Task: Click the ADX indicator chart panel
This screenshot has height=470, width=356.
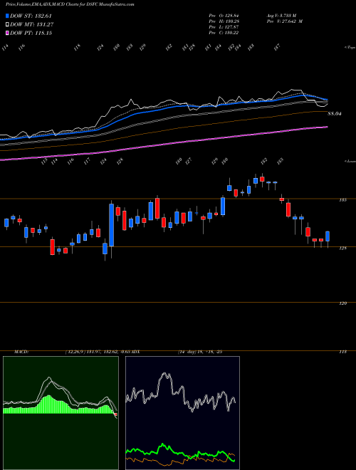Action: pyautogui.click(x=182, y=413)
